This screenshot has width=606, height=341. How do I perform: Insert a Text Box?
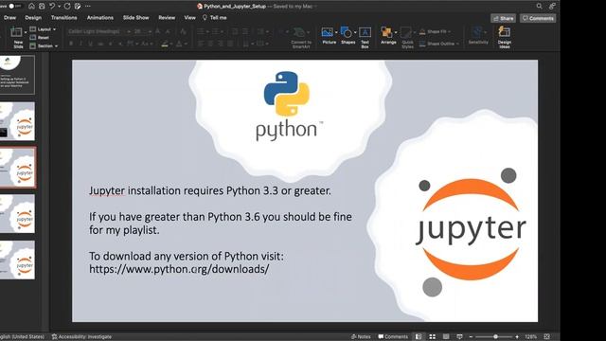click(x=365, y=38)
